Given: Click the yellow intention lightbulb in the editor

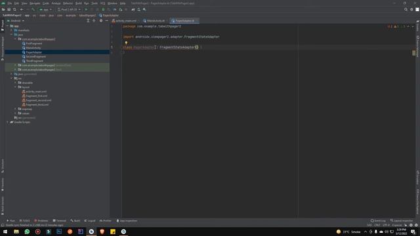Looking at the screenshot, I should point(126,43).
